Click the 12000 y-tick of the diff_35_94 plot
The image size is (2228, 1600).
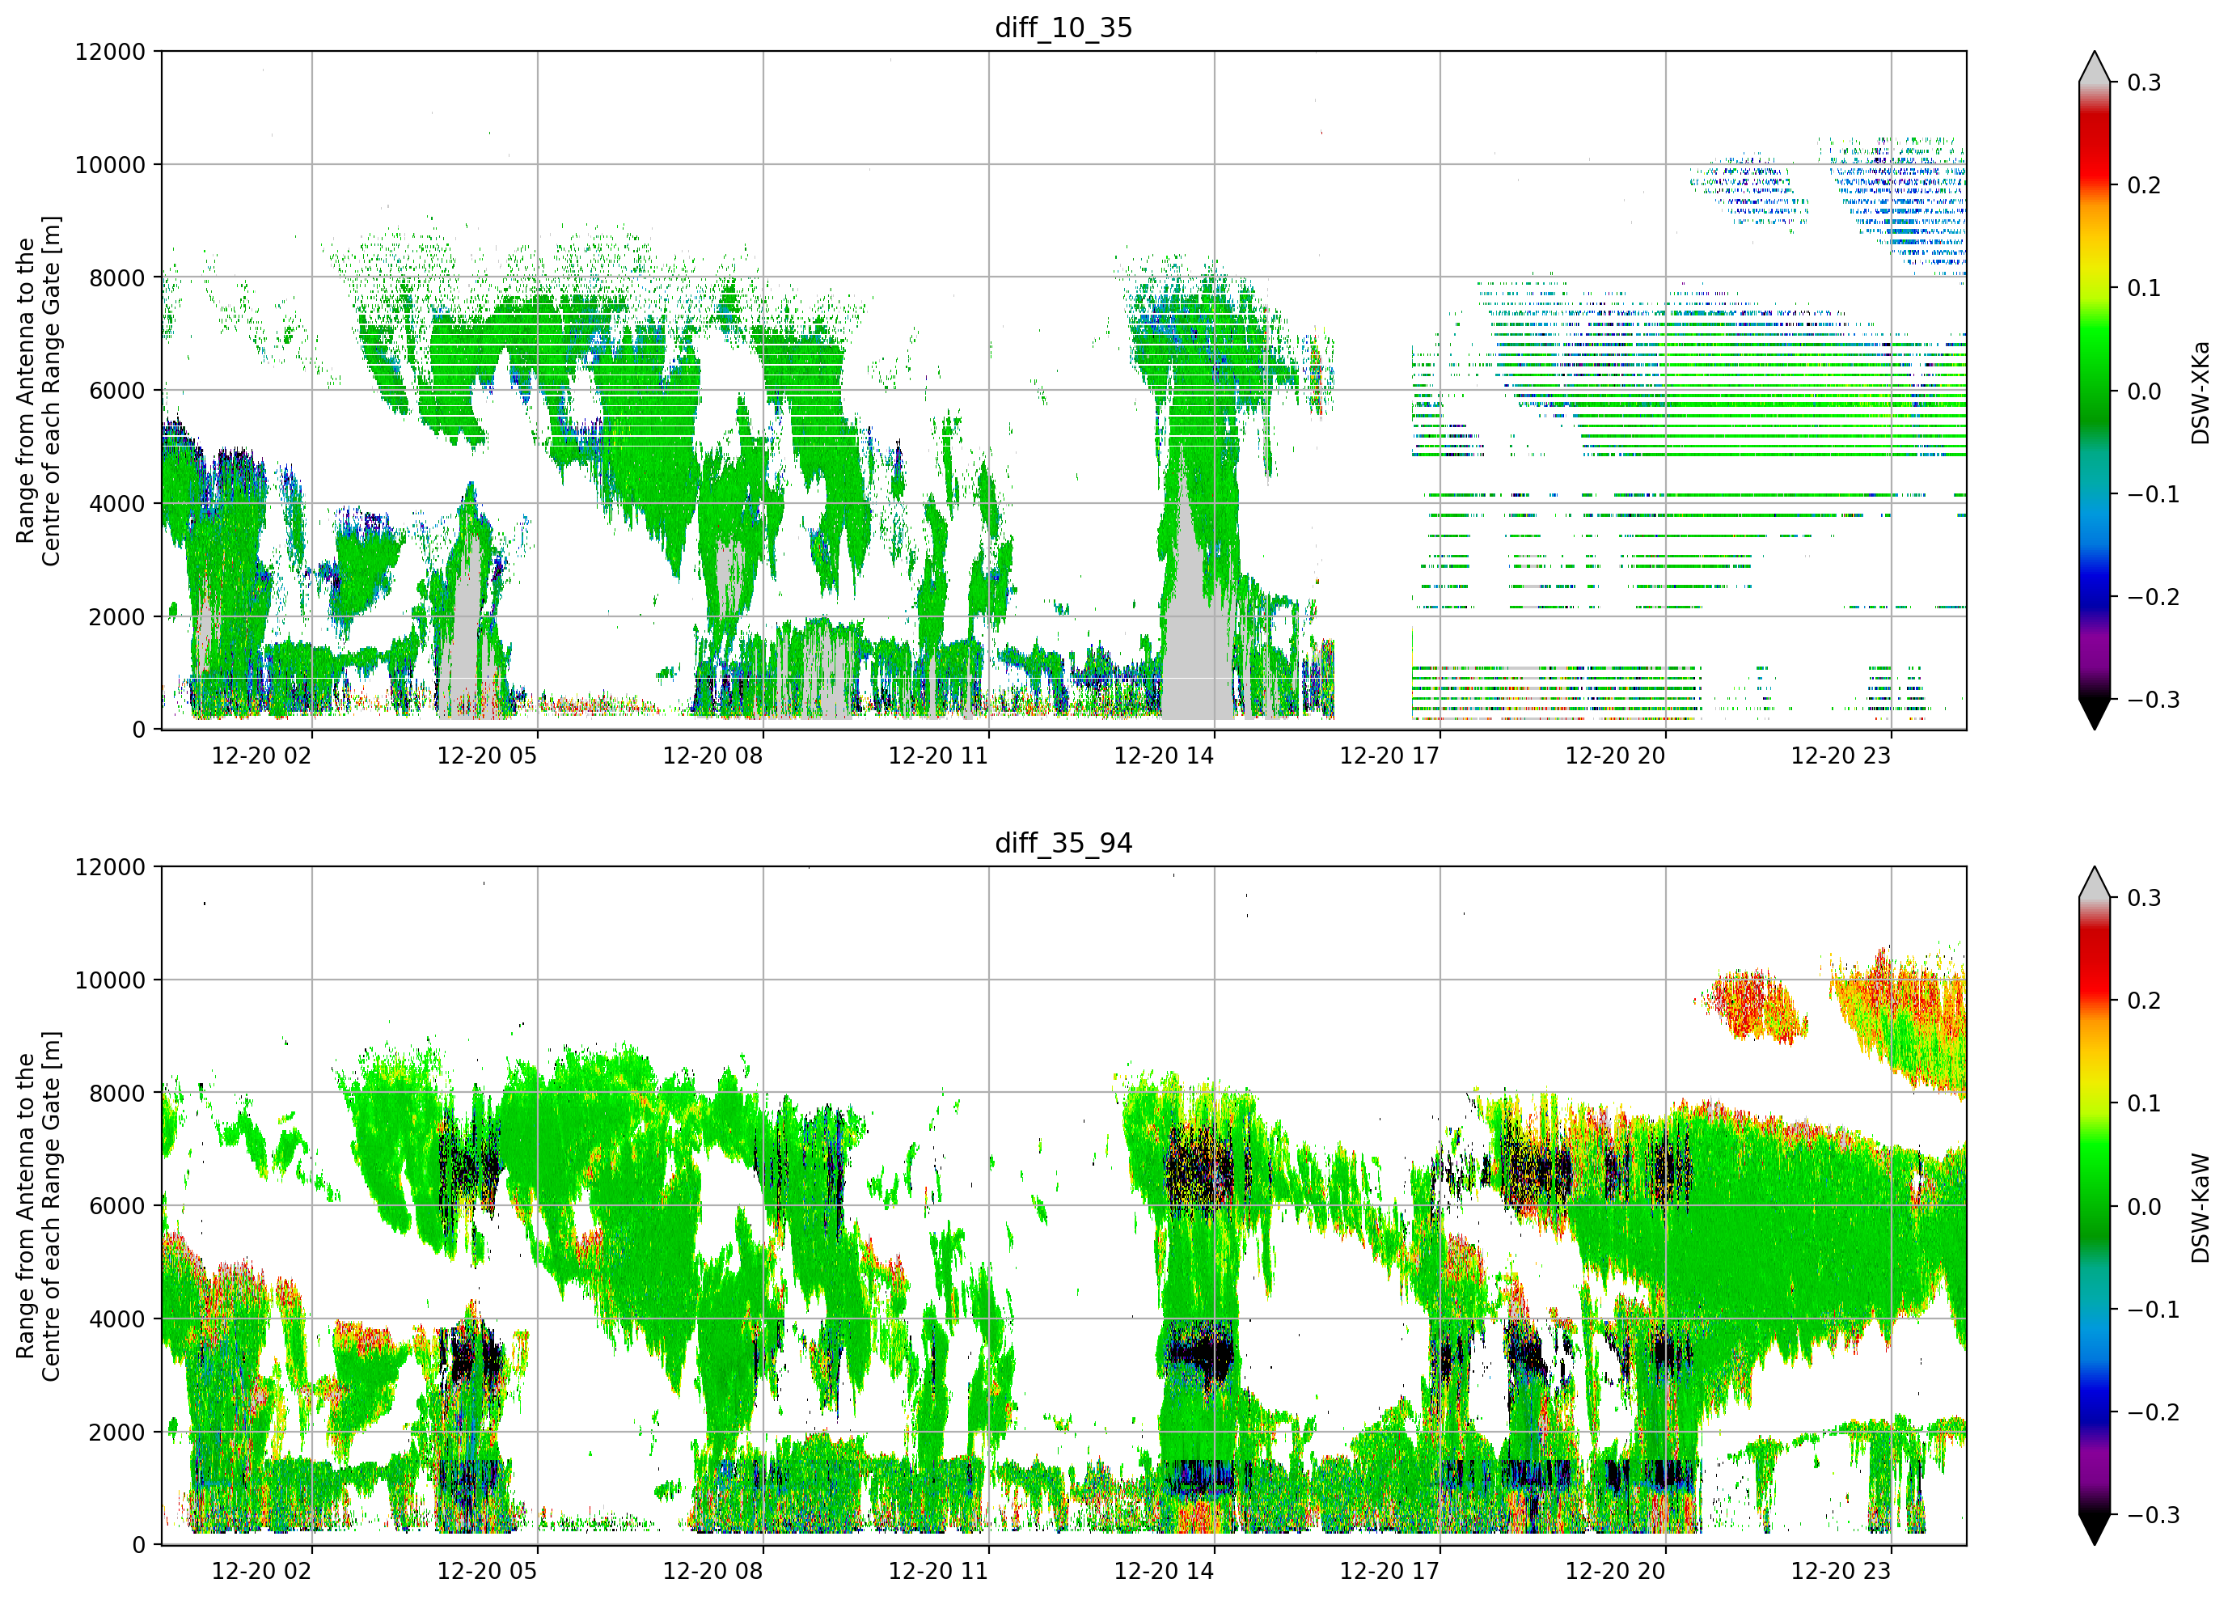(110, 868)
